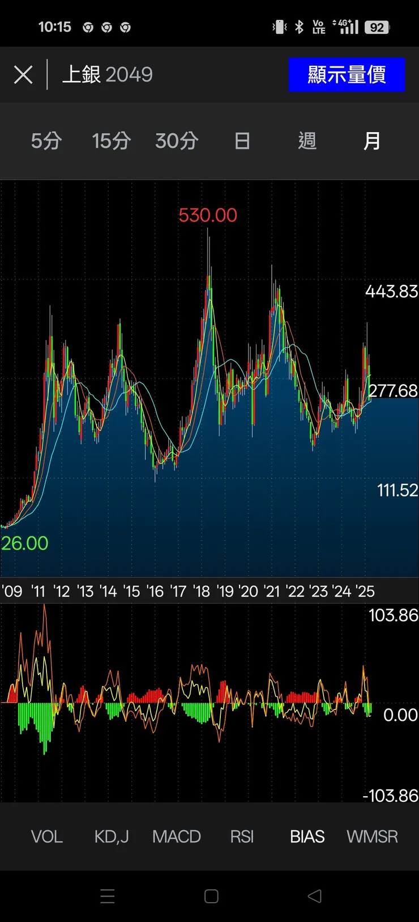Switch indicator to KD,J
Image resolution: width=419 pixels, height=922 pixels.
point(112,836)
